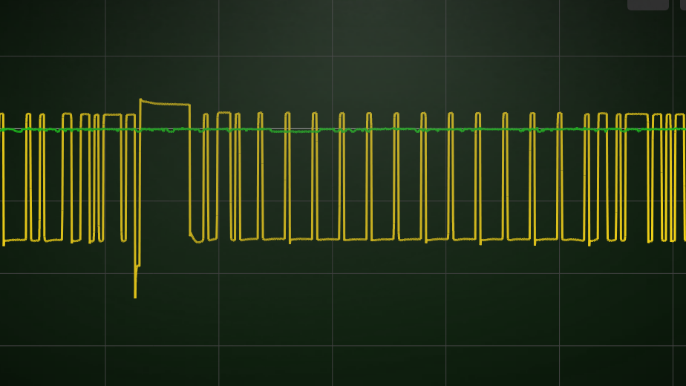Click the gray rounded button at the top edge

tap(648, 4)
